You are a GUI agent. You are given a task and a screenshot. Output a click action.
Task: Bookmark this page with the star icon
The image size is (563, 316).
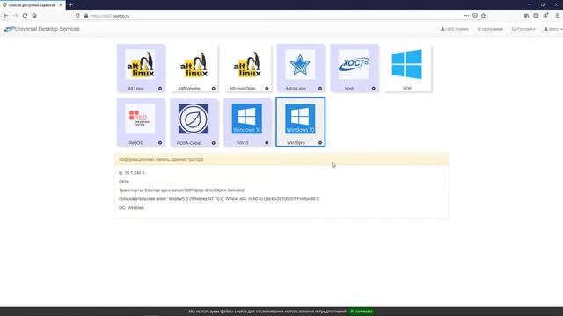tap(483, 16)
